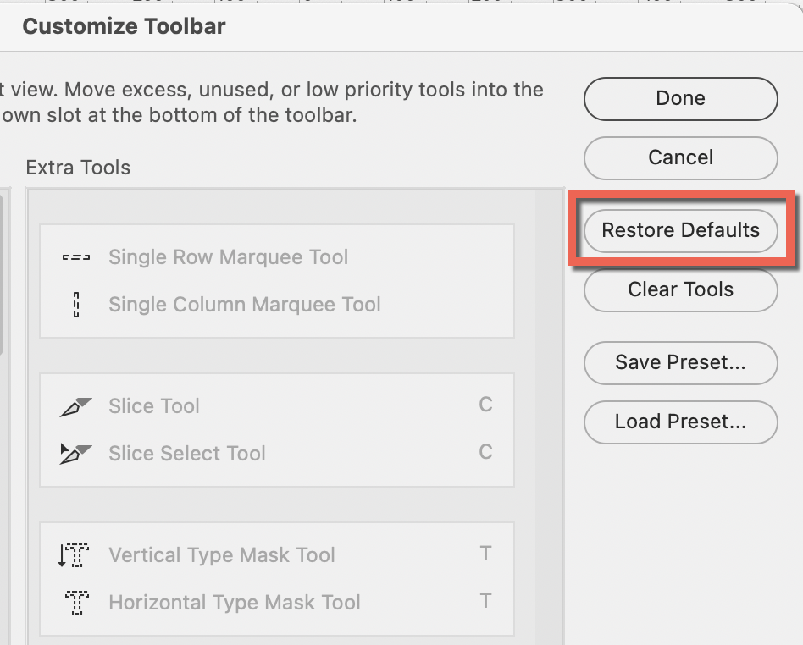This screenshot has width=803, height=645.
Task: Dismiss the dialog via Cancel
Action: pyautogui.click(x=680, y=157)
